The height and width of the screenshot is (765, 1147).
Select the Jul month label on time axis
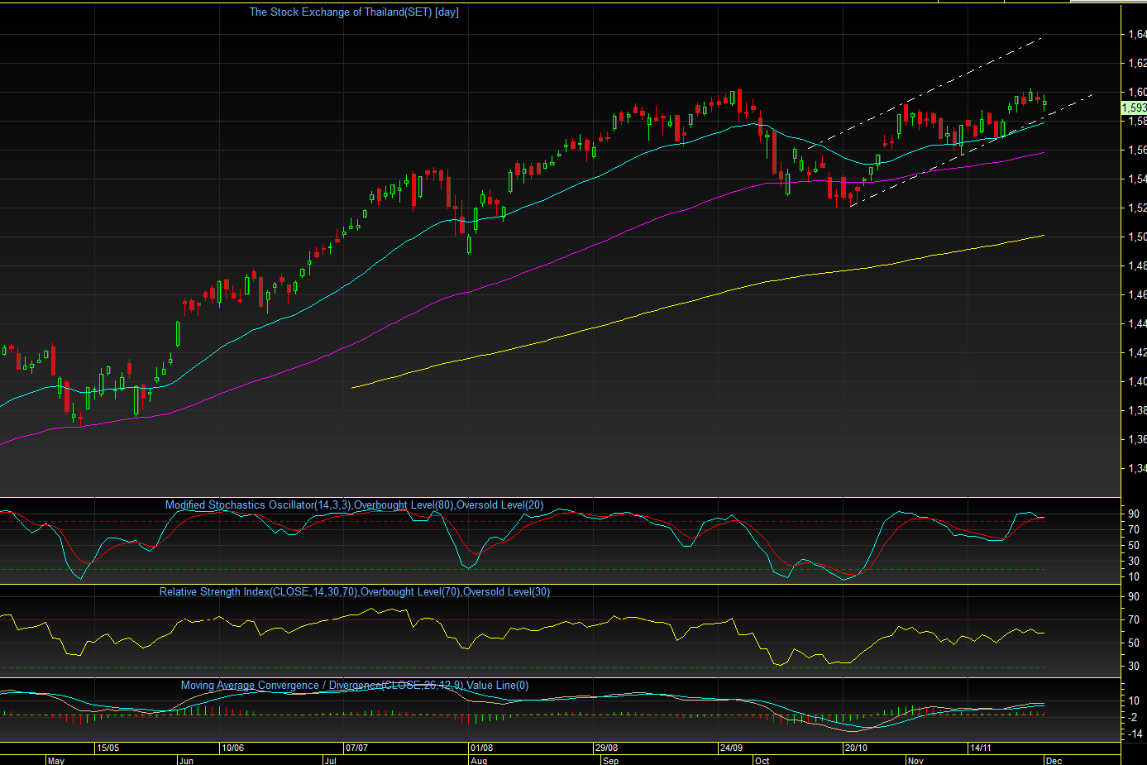[331, 760]
